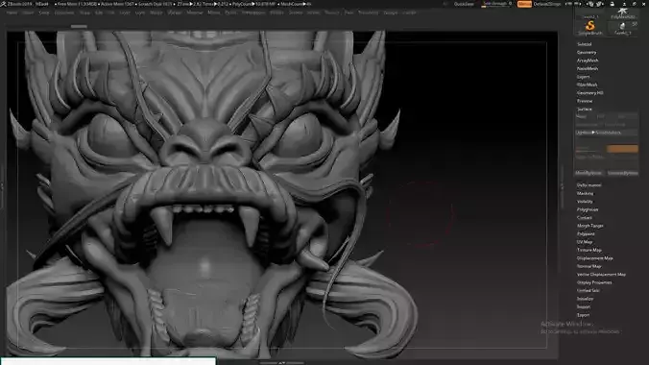Expand the Geometry HD section
Screen dimensions: 649x365
coord(589,93)
